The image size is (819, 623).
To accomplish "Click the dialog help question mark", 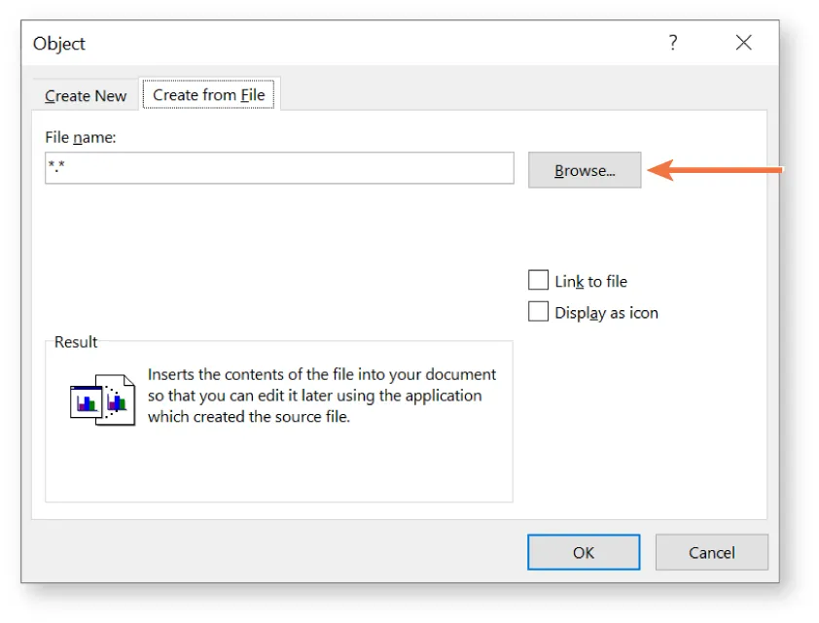I will point(672,43).
